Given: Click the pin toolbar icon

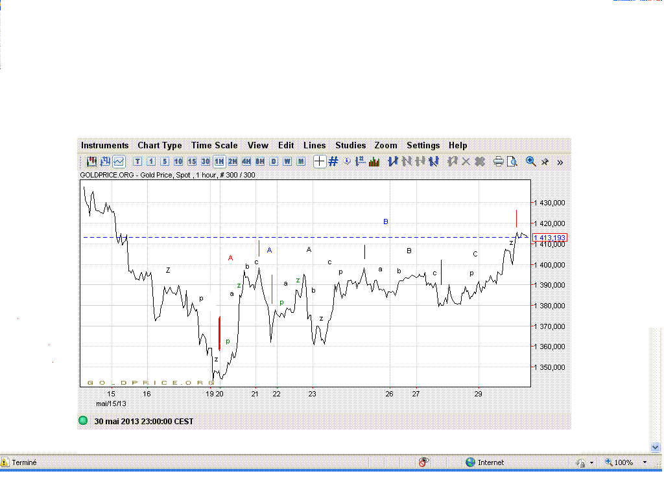Looking at the screenshot, I should (545, 162).
